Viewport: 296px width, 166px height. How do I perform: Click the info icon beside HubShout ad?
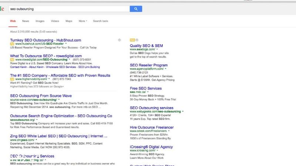[x=119, y=40]
